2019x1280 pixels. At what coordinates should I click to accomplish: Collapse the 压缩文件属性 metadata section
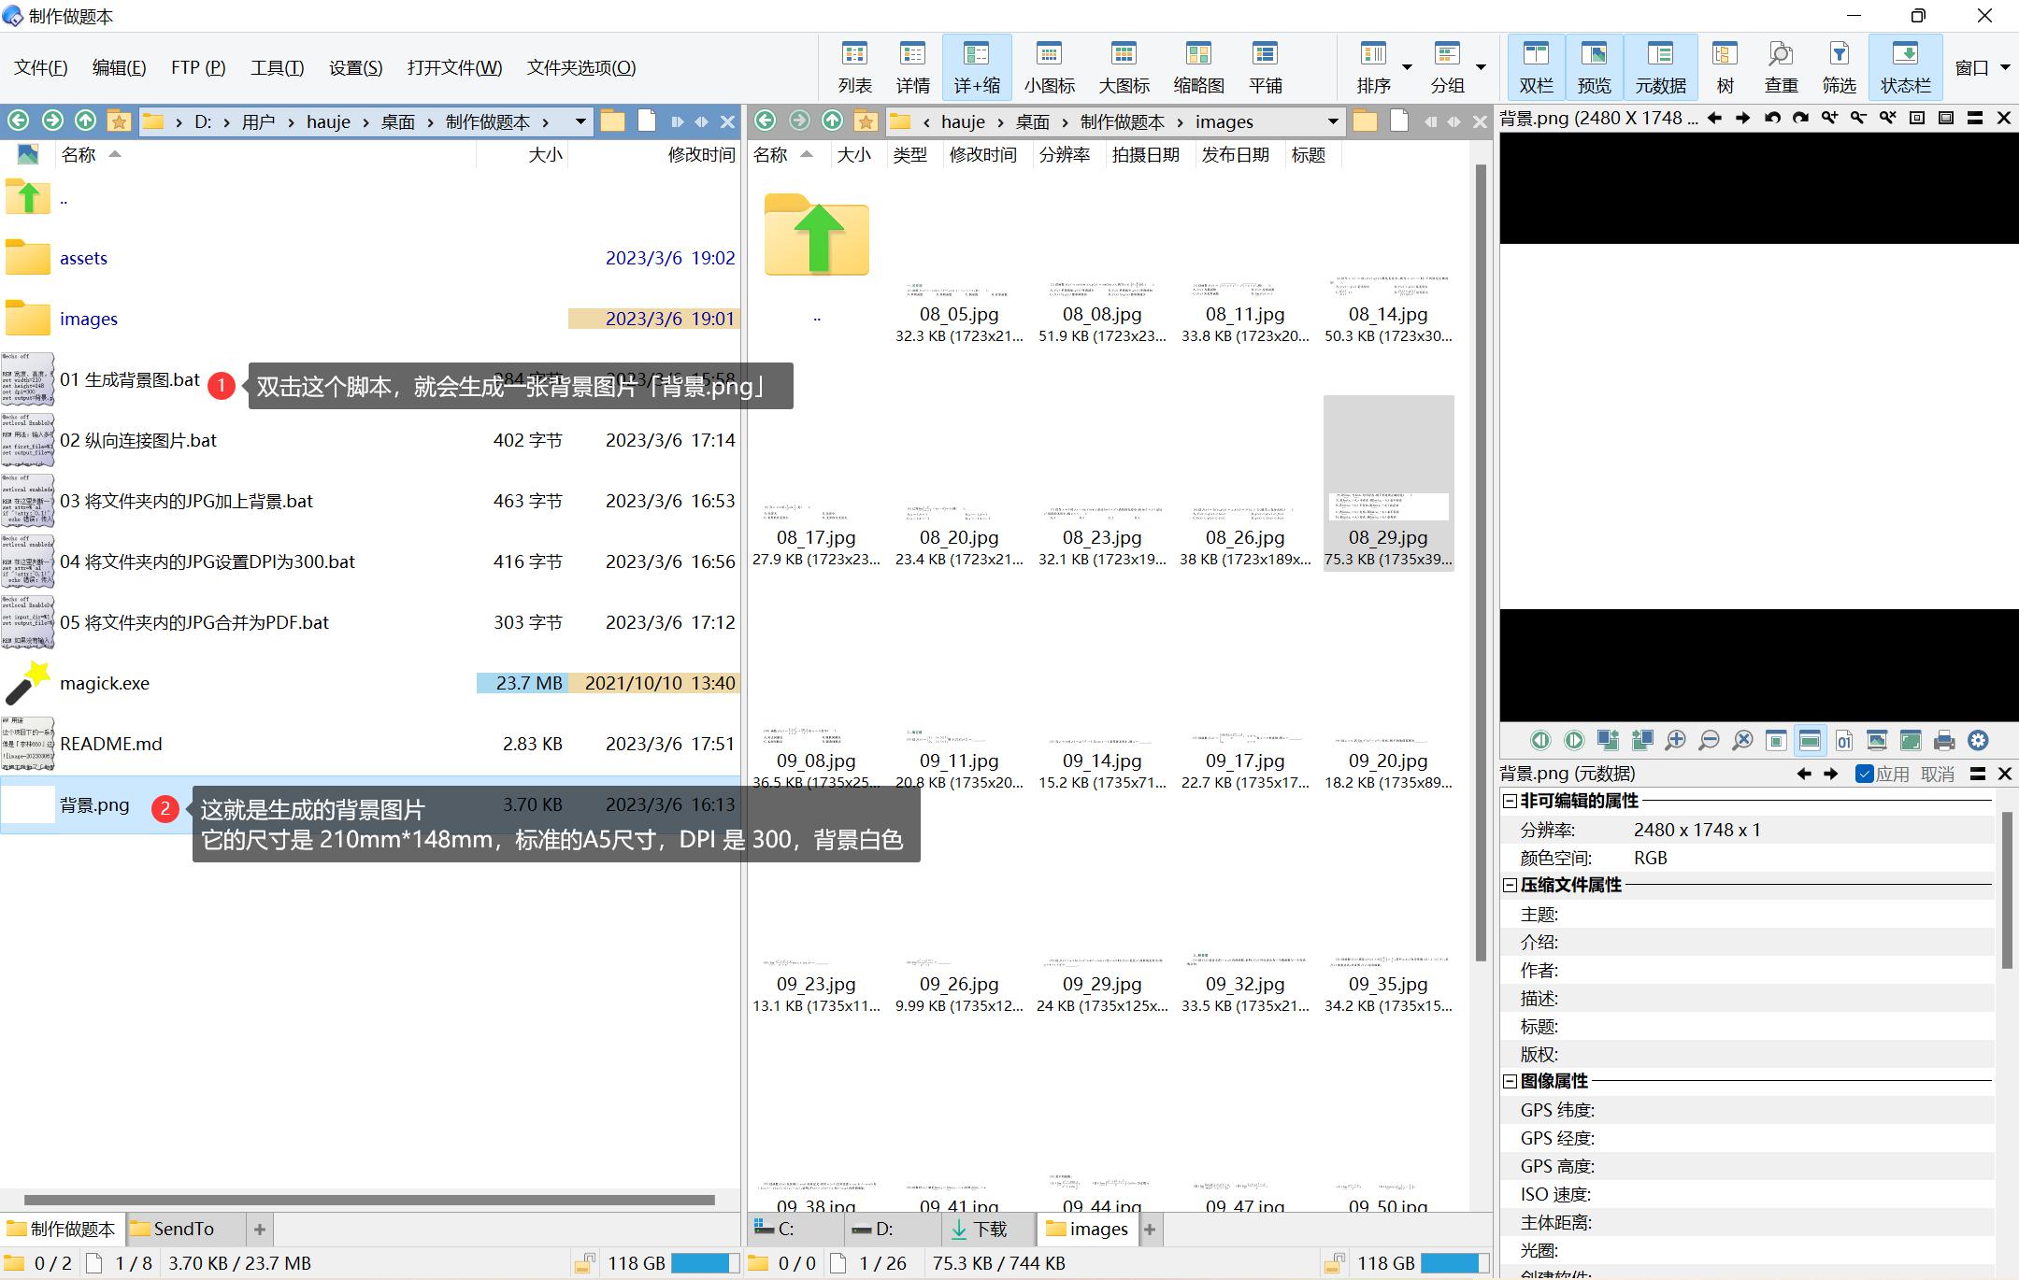[x=1510, y=885]
